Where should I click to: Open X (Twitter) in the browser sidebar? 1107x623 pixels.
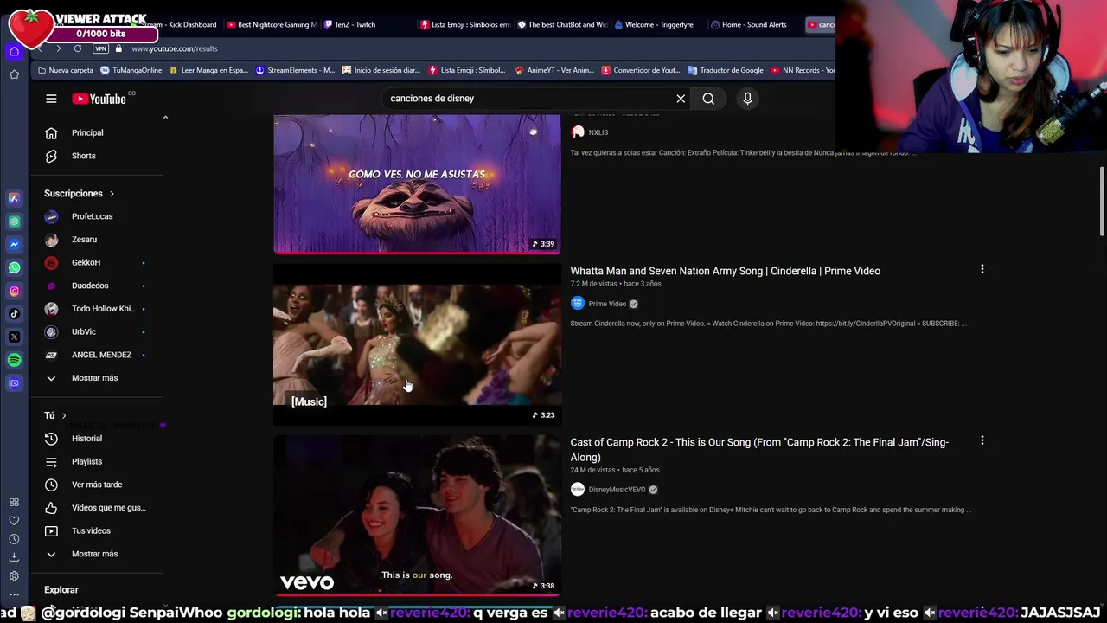coord(14,337)
